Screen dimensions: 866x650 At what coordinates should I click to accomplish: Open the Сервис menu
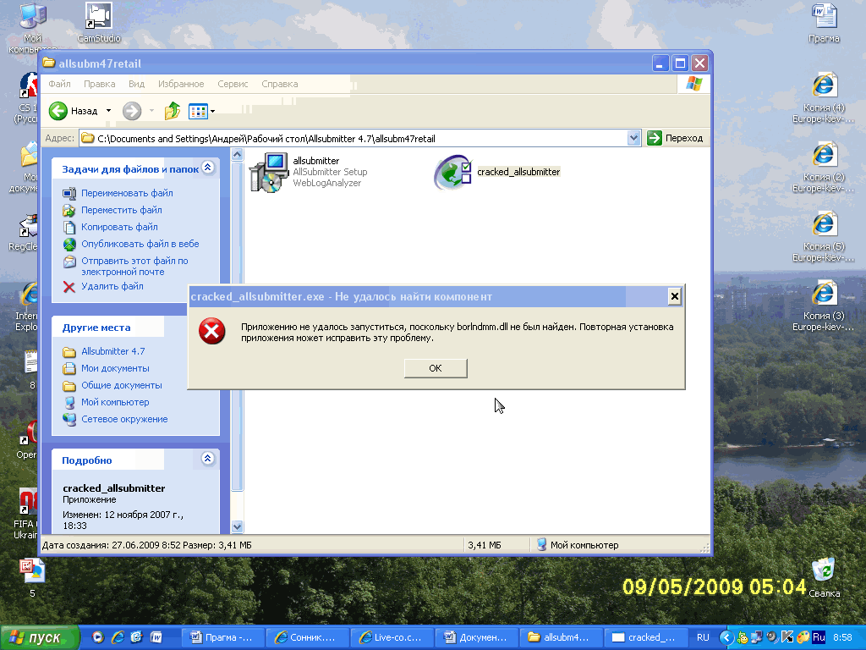233,84
